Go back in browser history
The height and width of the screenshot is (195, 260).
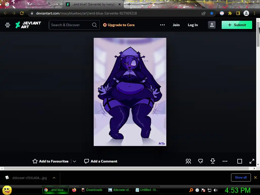click(x=6, y=13)
